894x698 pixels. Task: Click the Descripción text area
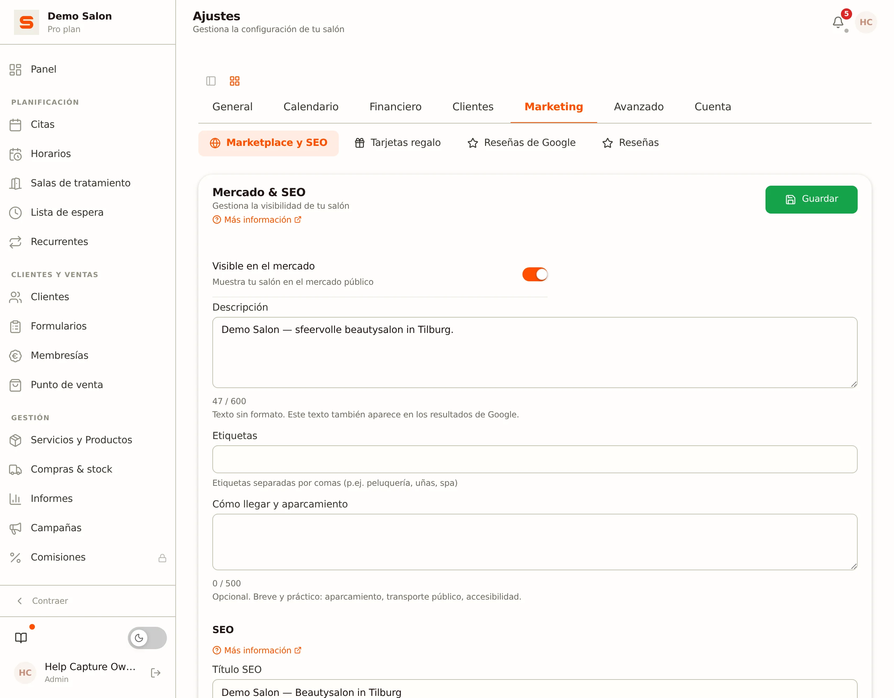535,352
